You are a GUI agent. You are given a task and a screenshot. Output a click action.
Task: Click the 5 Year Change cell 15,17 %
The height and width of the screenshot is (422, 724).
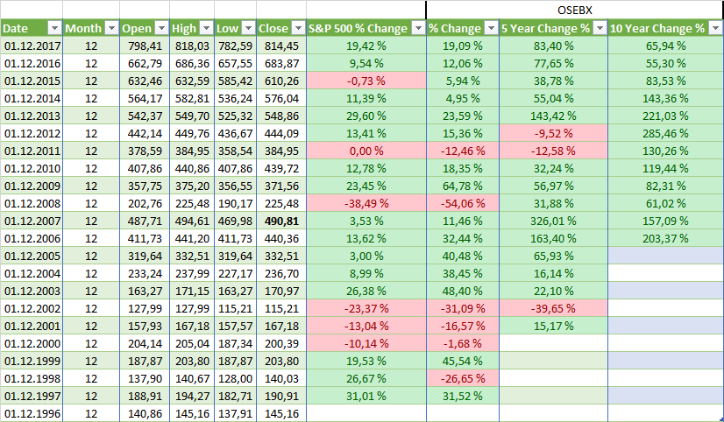click(x=553, y=327)
